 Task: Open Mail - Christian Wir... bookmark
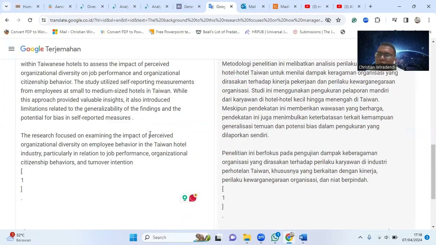74,32
